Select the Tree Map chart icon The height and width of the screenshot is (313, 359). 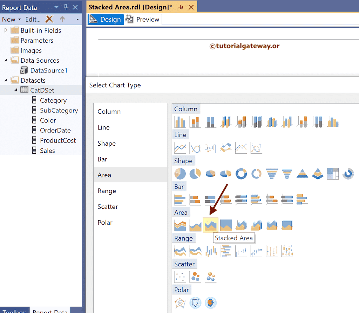pyautogui.click(x=333, y=174)
